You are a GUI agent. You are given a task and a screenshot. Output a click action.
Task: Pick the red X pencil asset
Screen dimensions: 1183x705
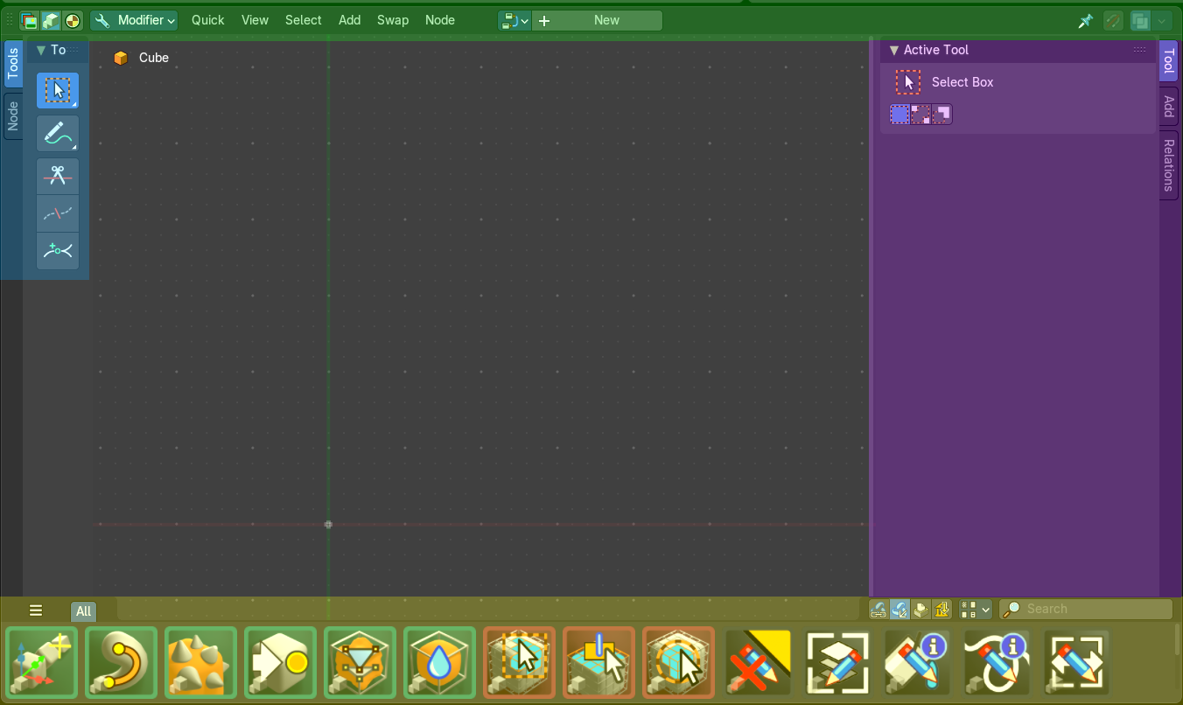coord(759,663)
